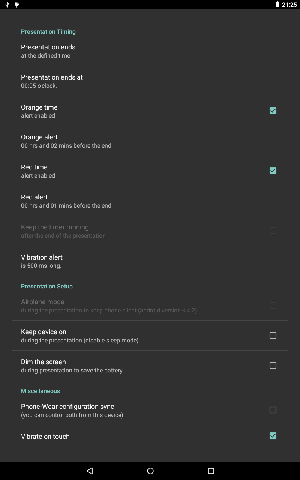Tap the Home circle navigation icon
The height and width of the screenshot is (480, 300).
pyautogui.click(x=150, y=471)
